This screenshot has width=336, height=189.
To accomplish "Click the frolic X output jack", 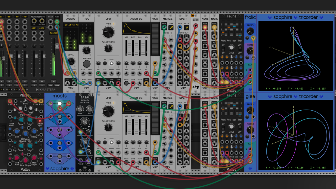I will [x=250, y=70].
